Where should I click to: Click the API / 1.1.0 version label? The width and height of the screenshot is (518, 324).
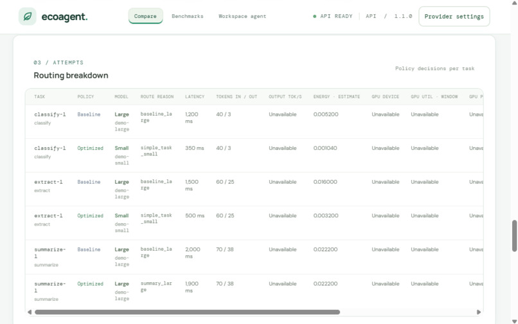point(389,16)
